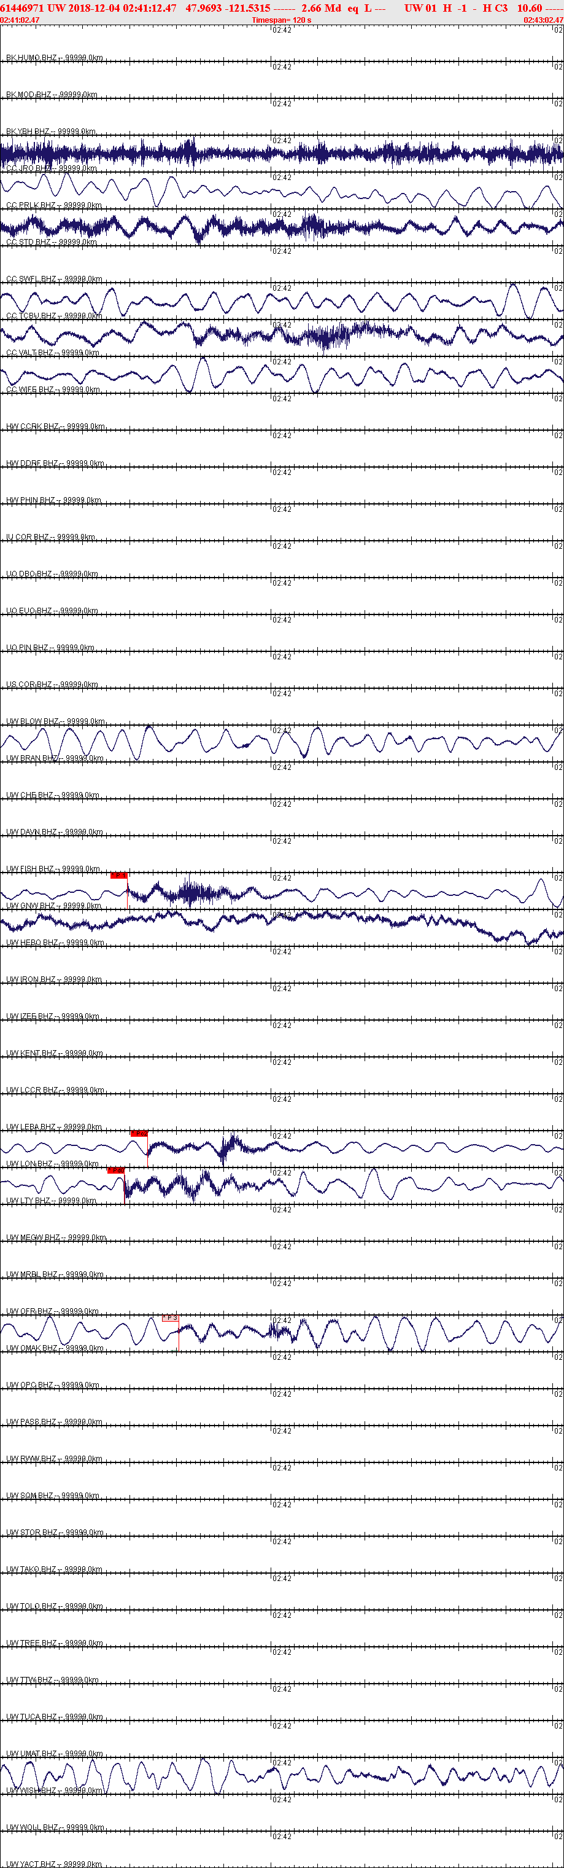Click the 2.66 Md magnitude in header

[x=321, y=8]
